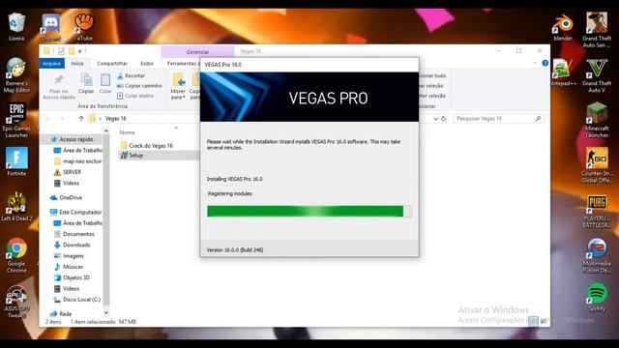Select Este Computador in navigation pane
Viewport: 619px width, 348px height.
(75, 212)
